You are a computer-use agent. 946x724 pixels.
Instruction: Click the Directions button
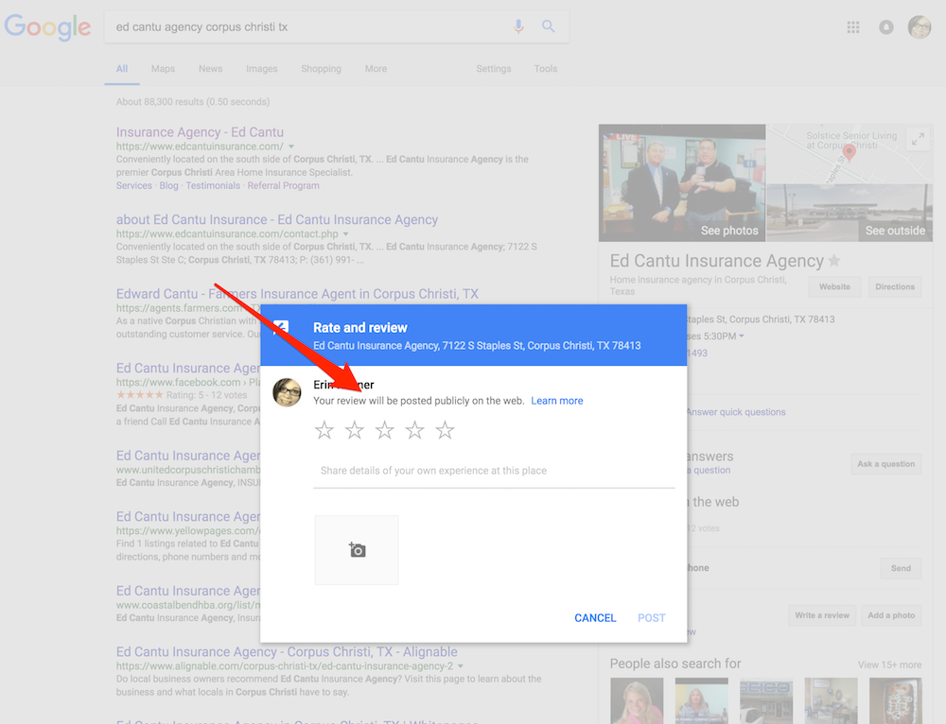click(x=895, y=287)
